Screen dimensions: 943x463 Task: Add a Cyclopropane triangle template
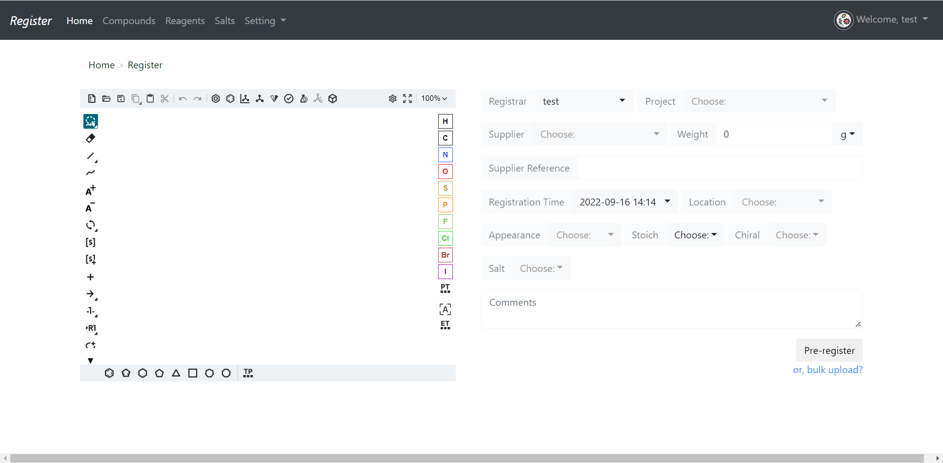coord(176,373)
